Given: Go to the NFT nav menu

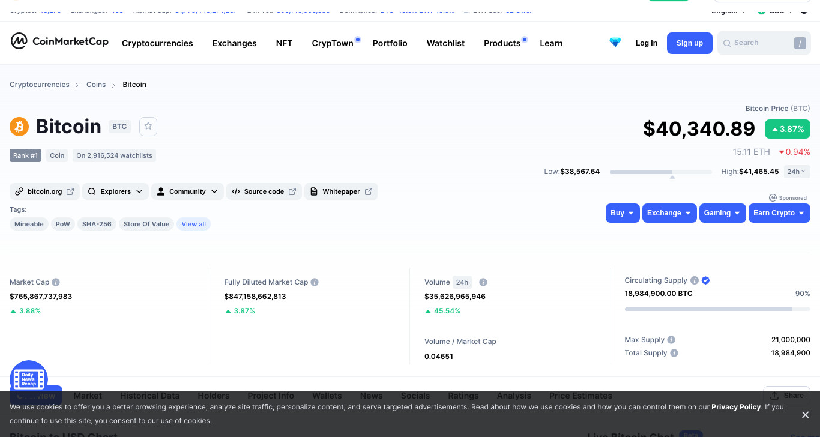Looking at the screenshot, I should coord(284,43).
